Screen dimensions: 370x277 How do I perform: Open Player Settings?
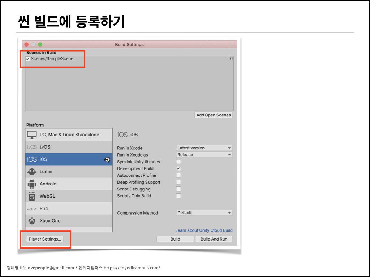45,239
